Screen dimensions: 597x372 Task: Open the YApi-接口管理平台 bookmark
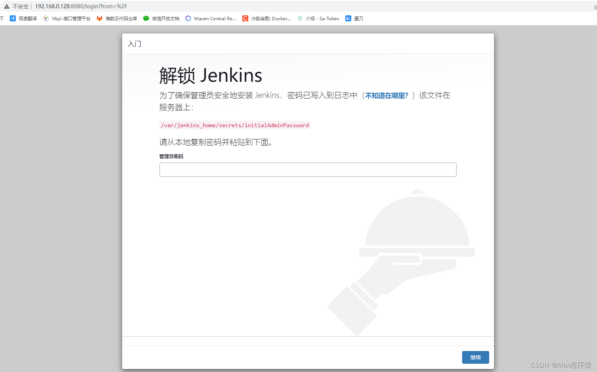tap(67, 18)
